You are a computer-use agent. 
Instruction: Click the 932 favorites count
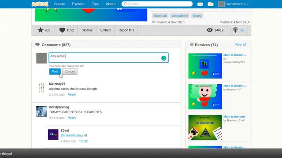(48, 30)
